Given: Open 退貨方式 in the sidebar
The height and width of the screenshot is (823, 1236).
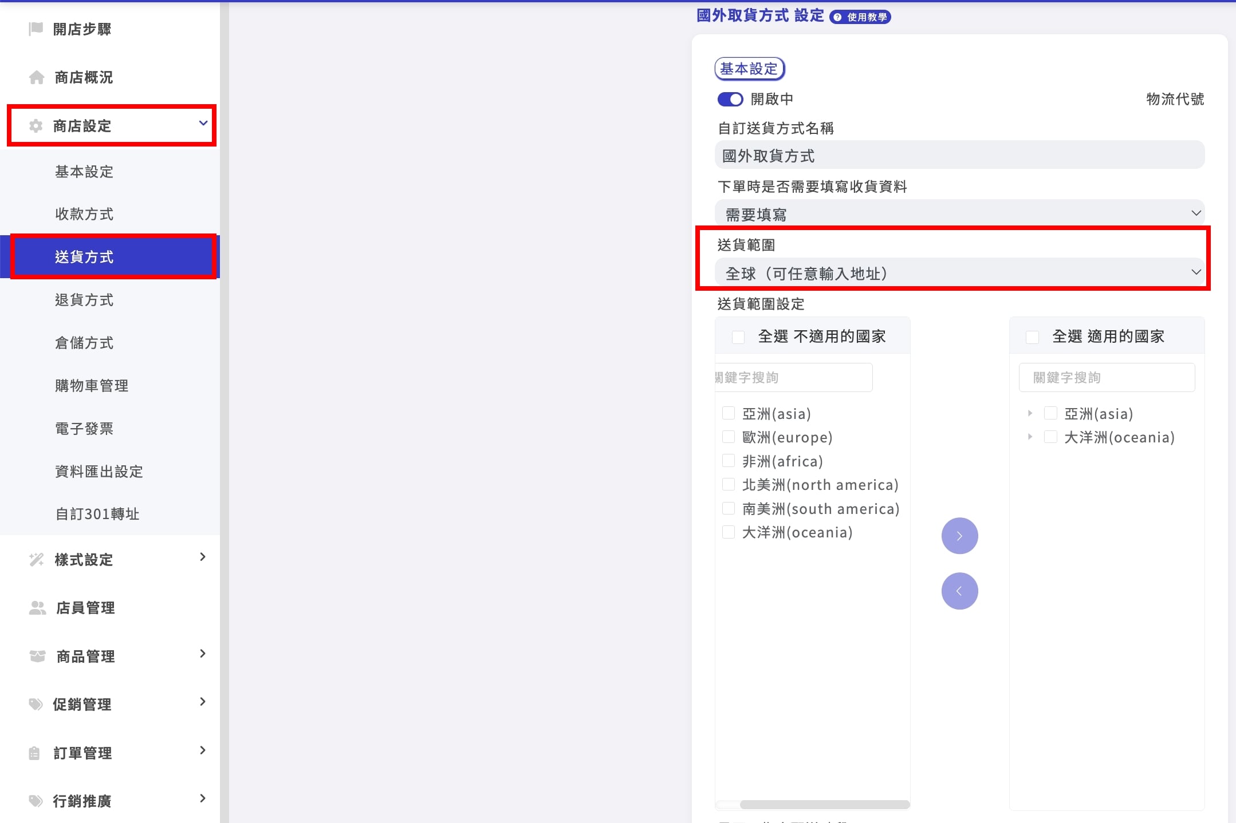Looking at the screenshot, I should 84,300.
